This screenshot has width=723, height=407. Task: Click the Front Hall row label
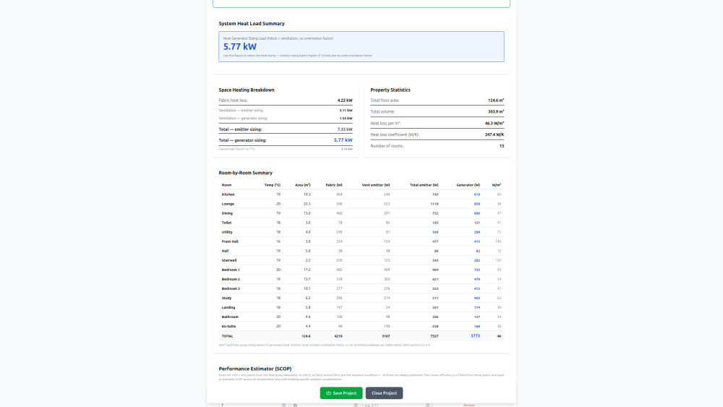click(x=230, y=241)
